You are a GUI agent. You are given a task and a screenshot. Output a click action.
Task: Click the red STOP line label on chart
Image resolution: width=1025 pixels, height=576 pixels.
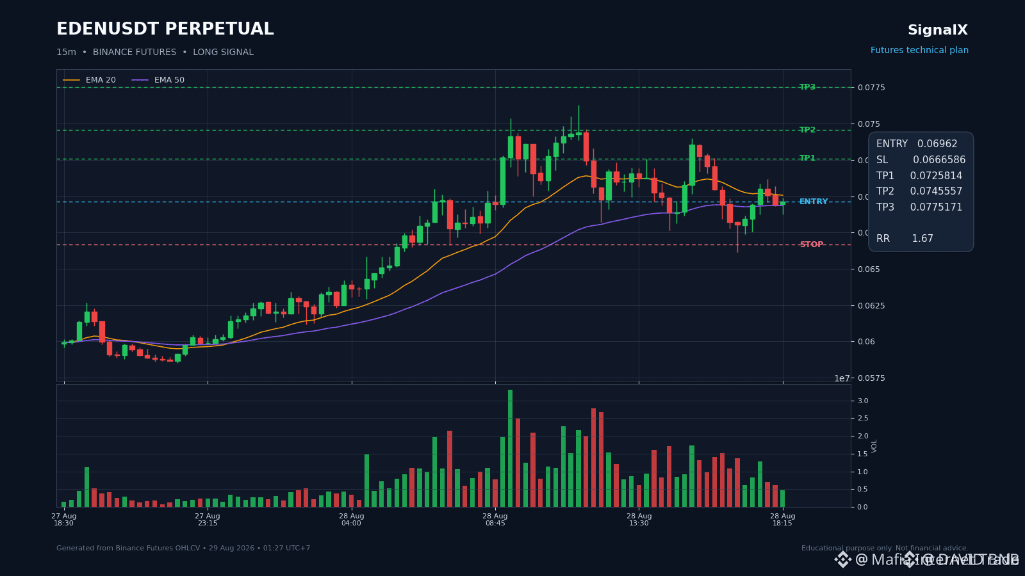point(811,244)
